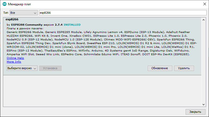Click the scrollbar up arrow
Image resolution: width=209 pixels, height=117 pixels.
point(203,20)
